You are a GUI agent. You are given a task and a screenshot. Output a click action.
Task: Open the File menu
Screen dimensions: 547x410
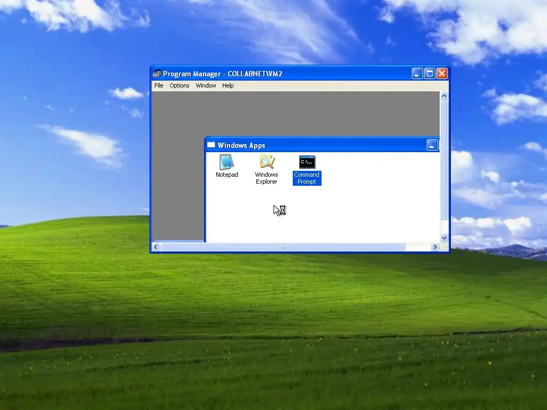tap(159, 85)
